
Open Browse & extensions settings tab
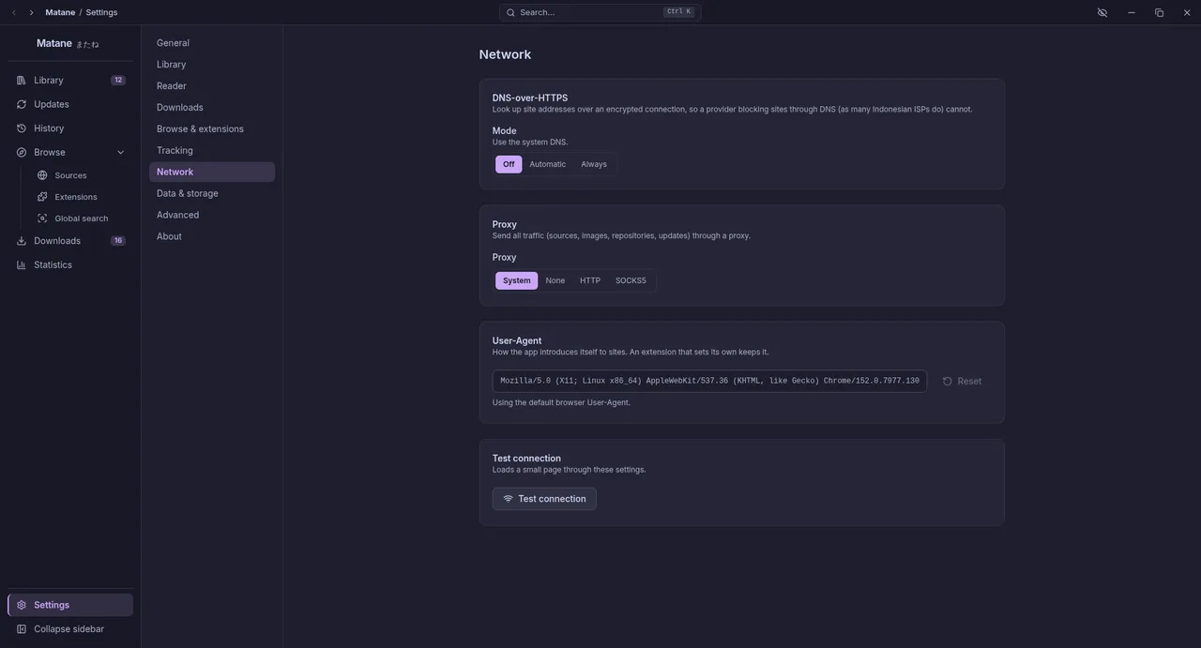(212, 129)
